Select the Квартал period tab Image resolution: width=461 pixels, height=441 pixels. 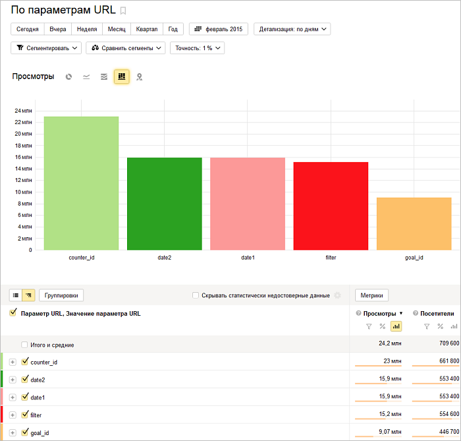click(x=147, y=29)
